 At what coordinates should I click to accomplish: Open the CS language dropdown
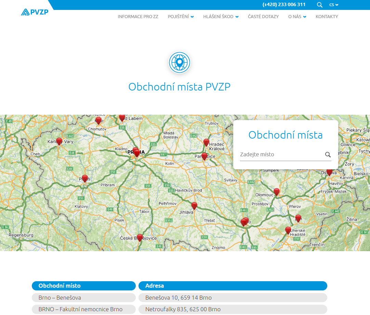(x=334, y=5)
